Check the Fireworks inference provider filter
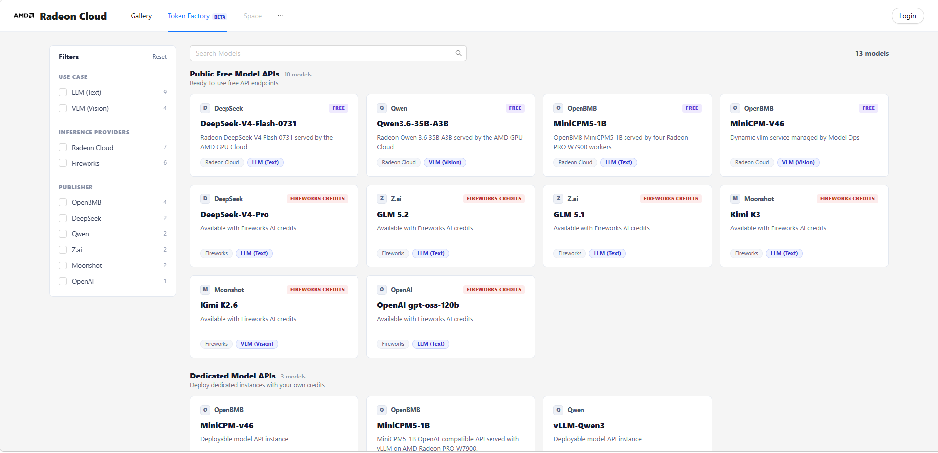The image size is (938, 453). [x=63, y=163]
